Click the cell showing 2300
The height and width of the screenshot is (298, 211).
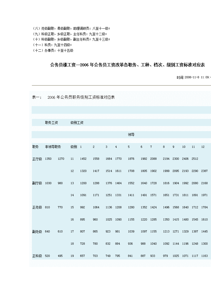(176, 159)
